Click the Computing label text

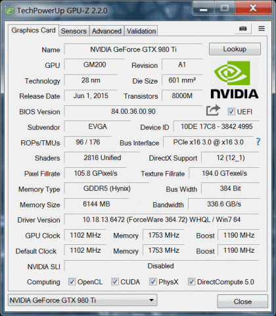click(x=43, y=282)
